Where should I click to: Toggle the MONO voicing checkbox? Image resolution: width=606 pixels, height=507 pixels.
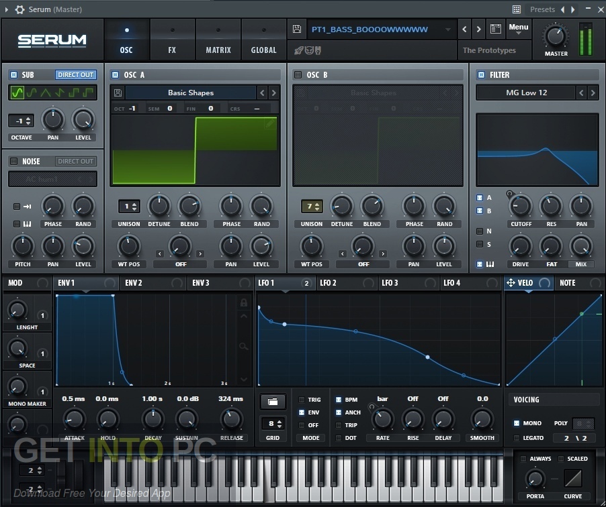click(517, 423)
